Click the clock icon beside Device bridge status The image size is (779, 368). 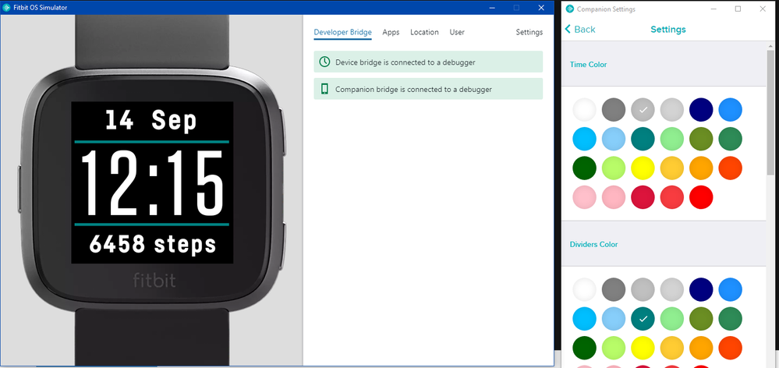point(324,62)
